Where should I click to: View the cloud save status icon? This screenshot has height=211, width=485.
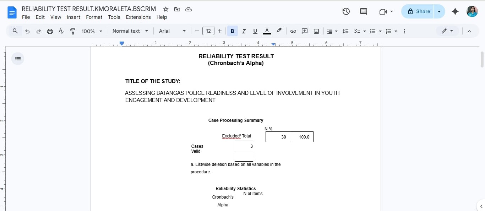[189, 9]
